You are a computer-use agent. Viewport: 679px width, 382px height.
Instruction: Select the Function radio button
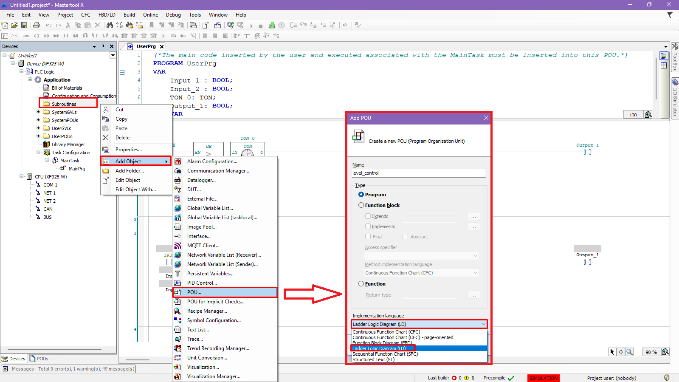[361, 284]
